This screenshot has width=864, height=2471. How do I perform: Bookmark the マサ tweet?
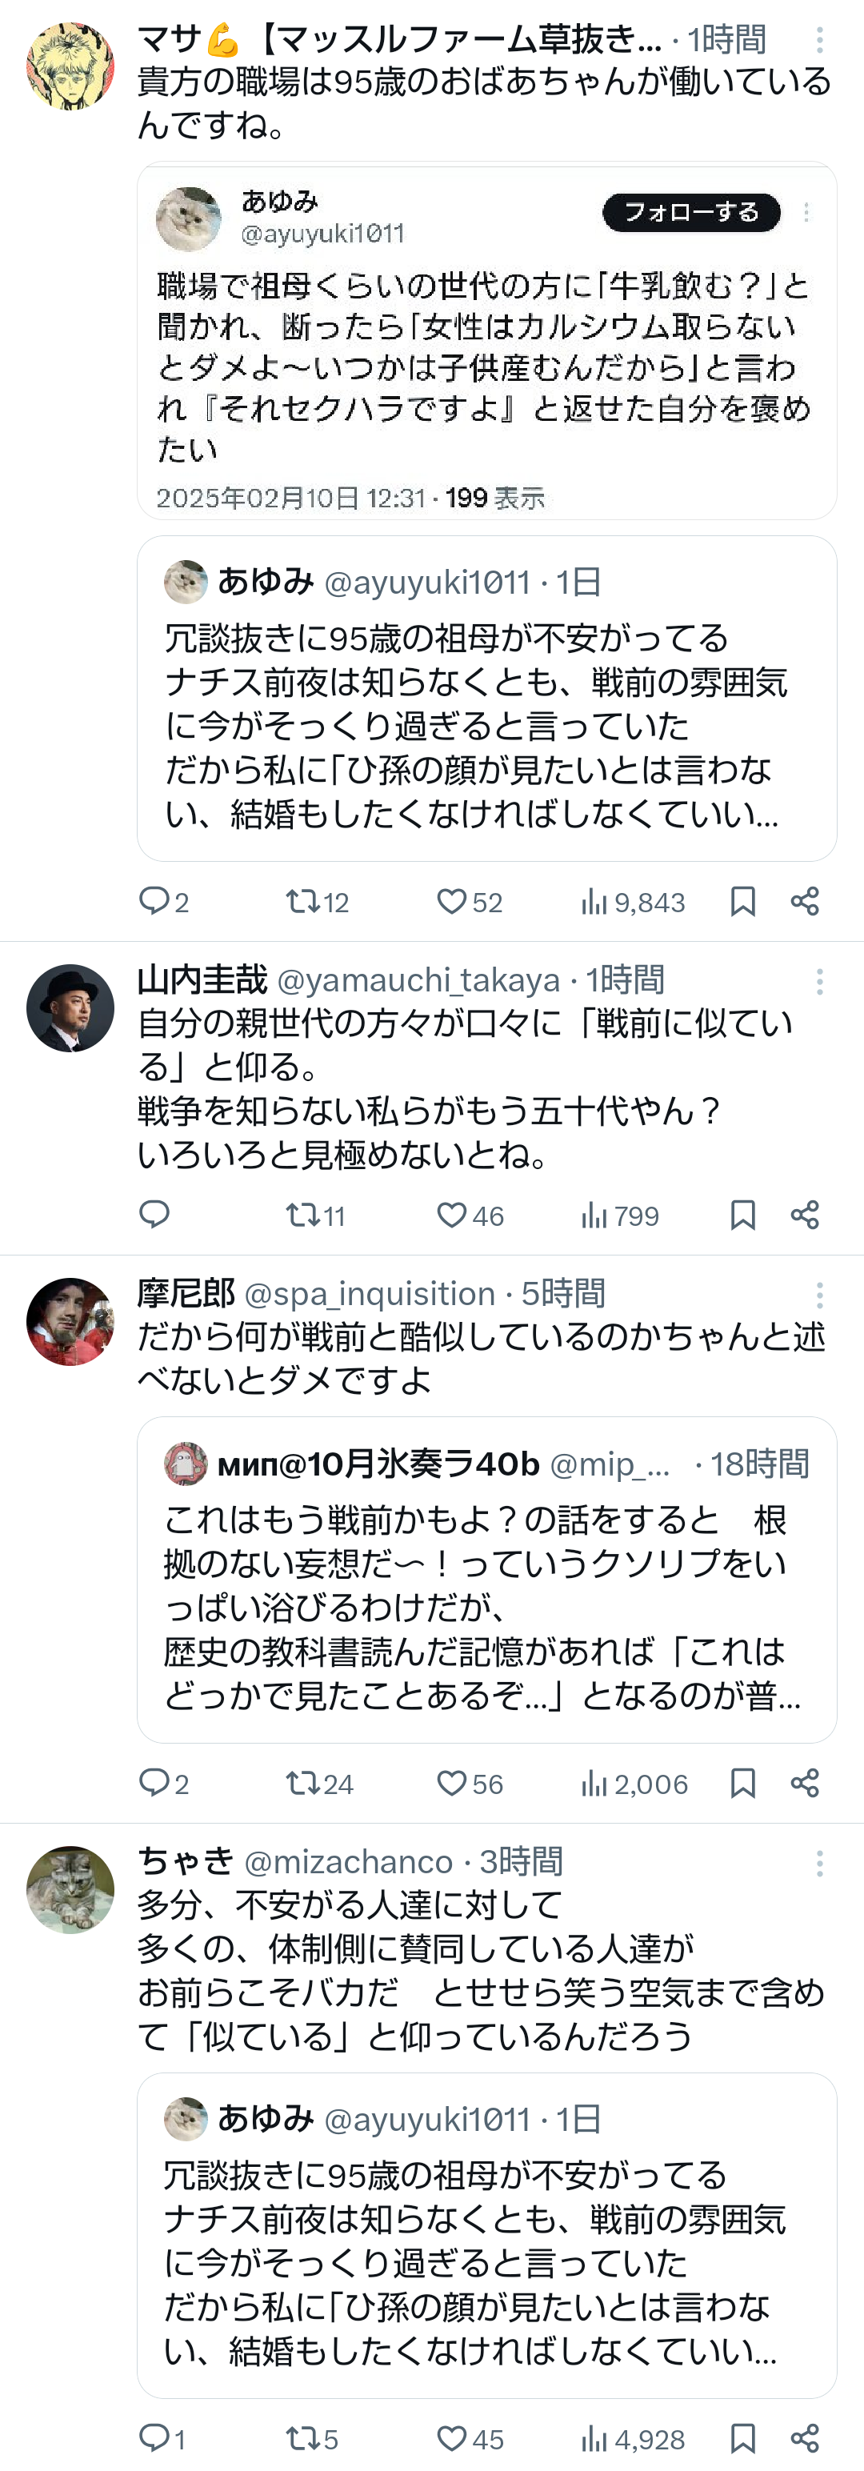click(742, 902)
